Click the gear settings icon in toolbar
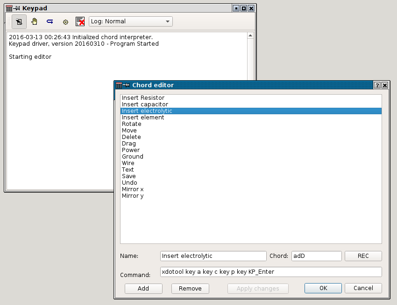 tap(65, 22)
